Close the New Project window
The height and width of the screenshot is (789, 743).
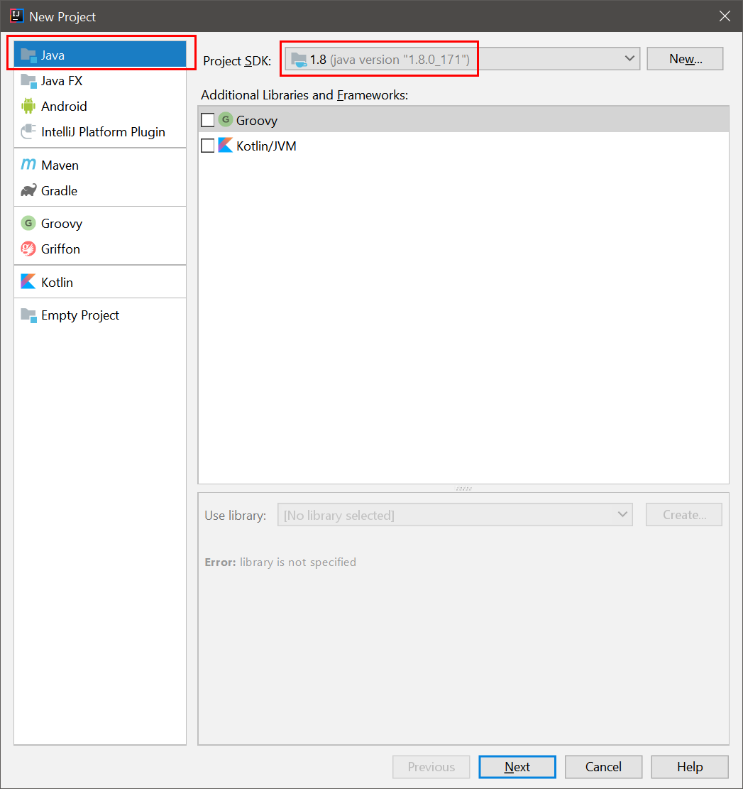(725, 16)
